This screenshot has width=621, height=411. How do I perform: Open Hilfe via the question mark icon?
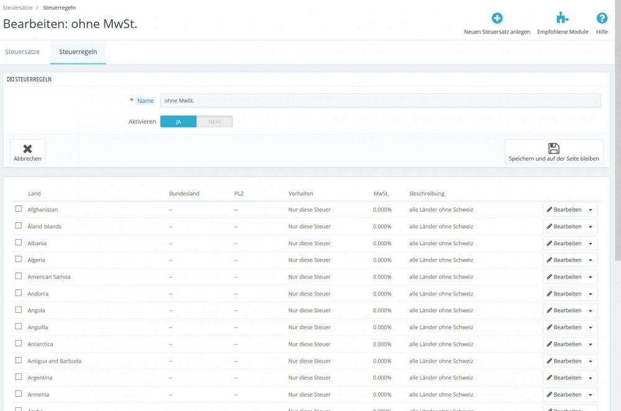point(602,18)
